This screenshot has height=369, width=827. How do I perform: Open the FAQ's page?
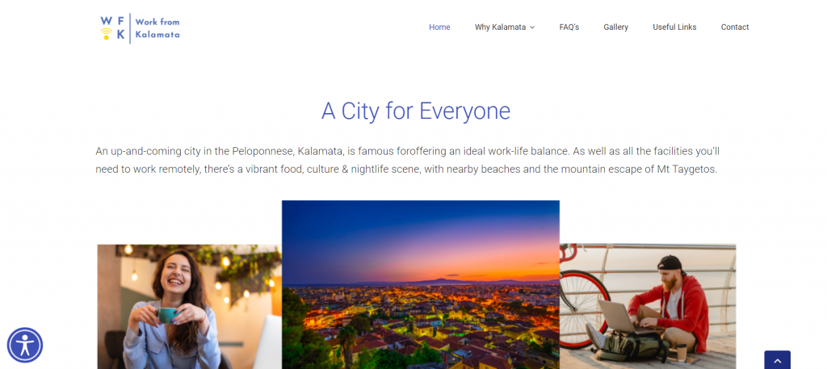tap(569, 27)
